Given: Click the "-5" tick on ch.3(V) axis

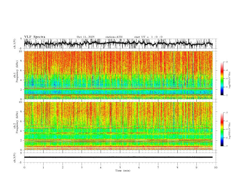Looking at the screenshot, I should coord(21,163).
